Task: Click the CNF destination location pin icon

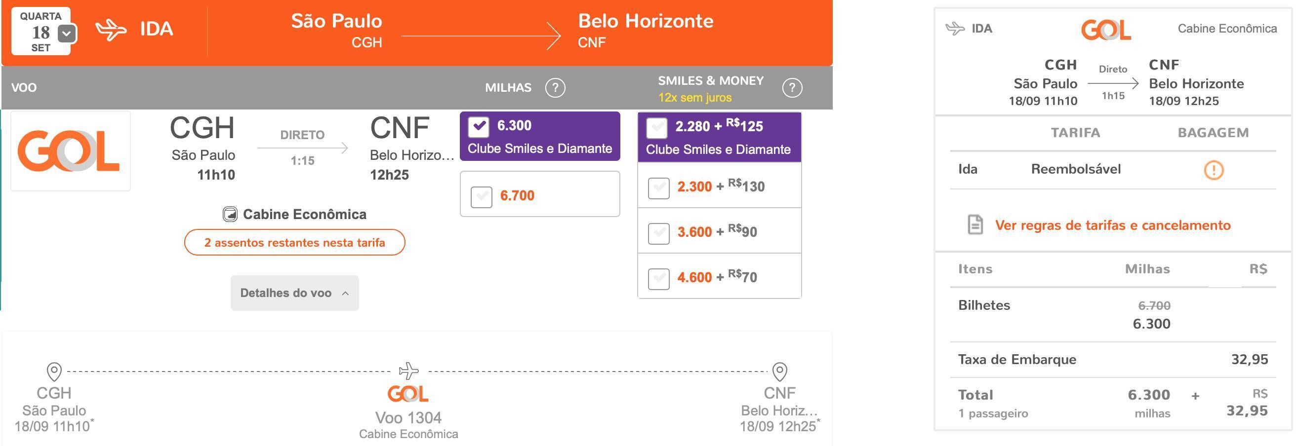Action: coord(779,372)
